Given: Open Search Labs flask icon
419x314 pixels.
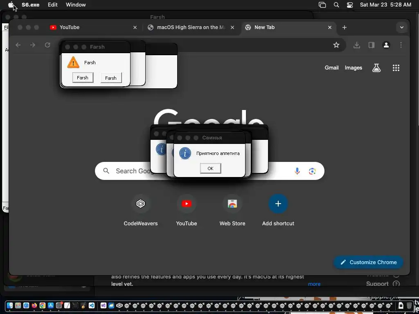Looking at the screenshot, I should point(376,68).
